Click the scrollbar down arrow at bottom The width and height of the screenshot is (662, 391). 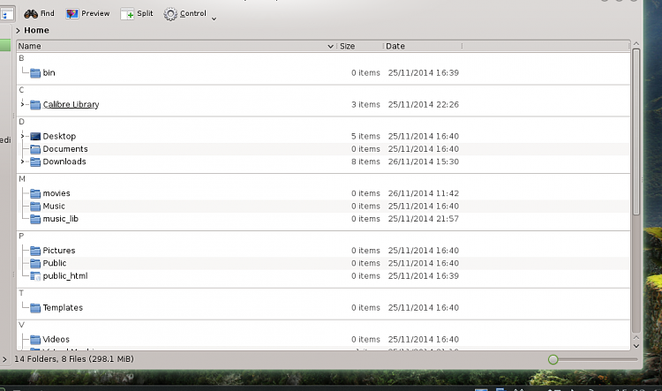pos(636,346)
